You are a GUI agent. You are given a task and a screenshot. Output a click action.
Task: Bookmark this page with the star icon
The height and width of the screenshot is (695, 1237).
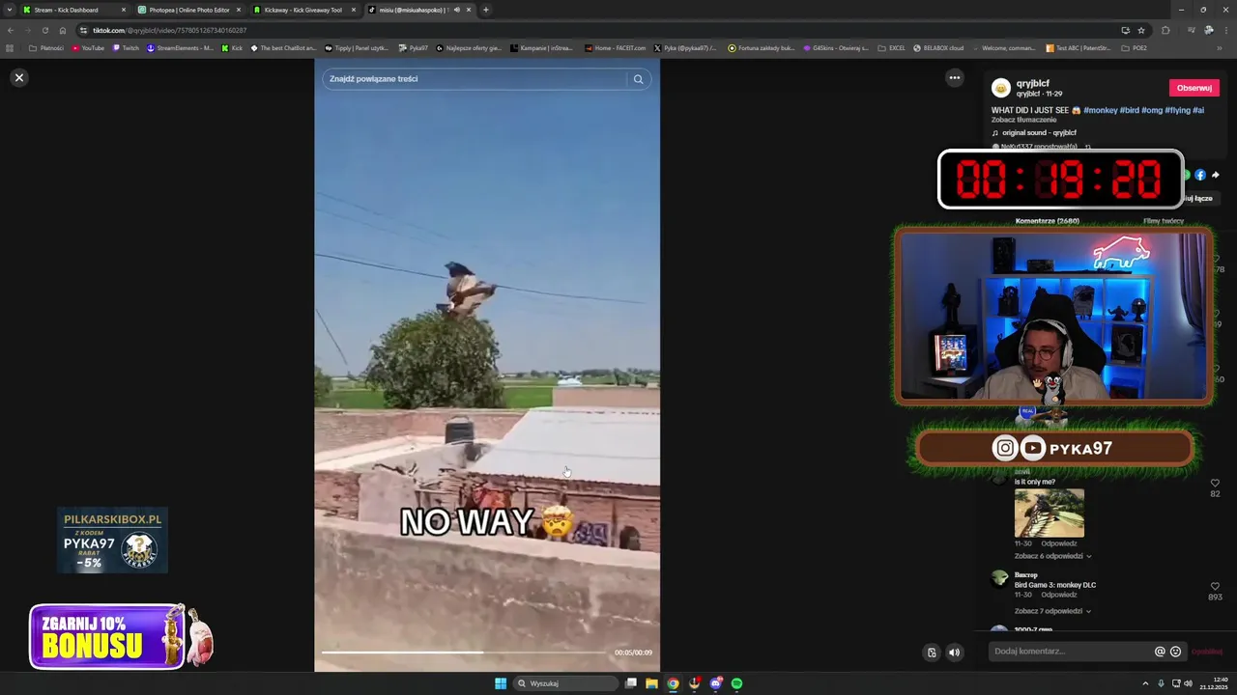pos(1141,30)
